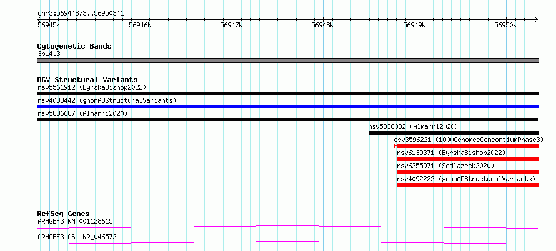Click the Cytogenetic Bands track title

74,46
